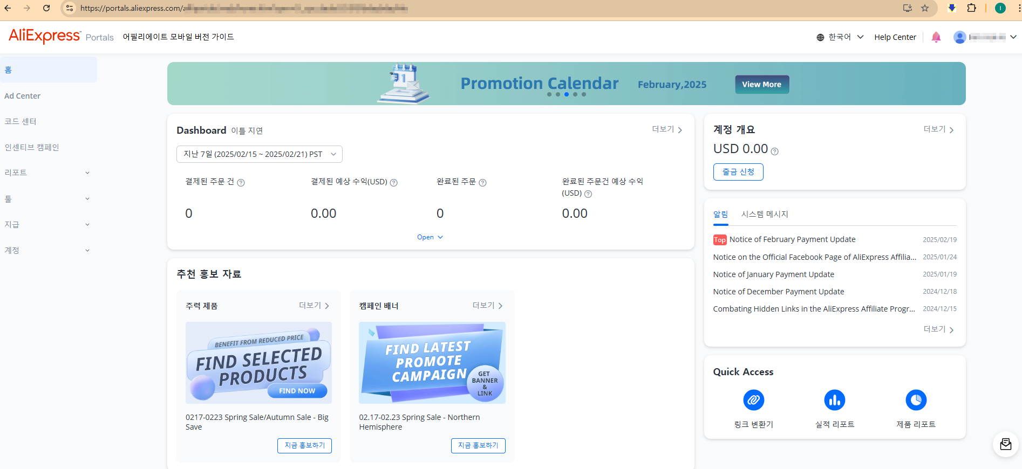This screenshot has height=469, width=1022.
Task: Click 지금 홍보하기 under 캠페인 배너
Action: pos(478,446)
